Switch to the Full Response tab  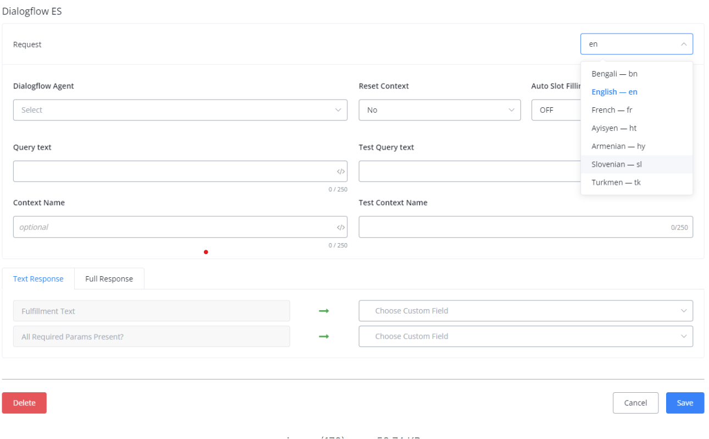point(109,279)
